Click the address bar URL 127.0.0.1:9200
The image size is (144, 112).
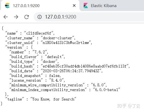61,17
